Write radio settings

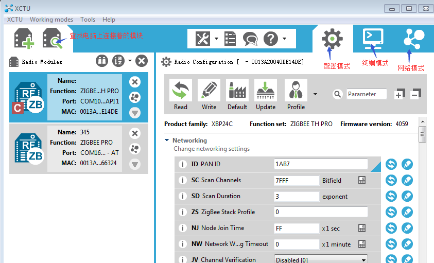coord(209,95)
